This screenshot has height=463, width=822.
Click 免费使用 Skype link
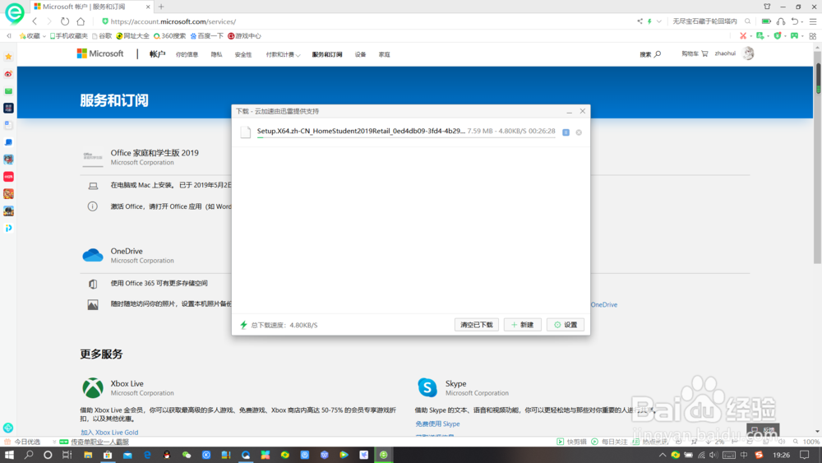point(438,424)
